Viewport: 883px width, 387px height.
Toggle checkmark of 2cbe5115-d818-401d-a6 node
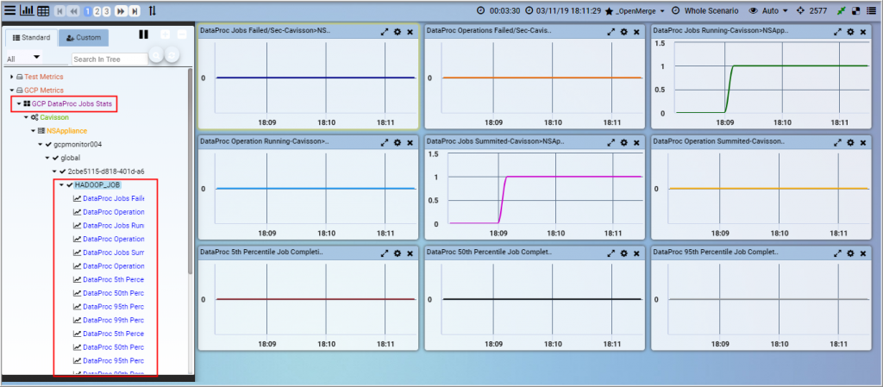click(62, 172)
